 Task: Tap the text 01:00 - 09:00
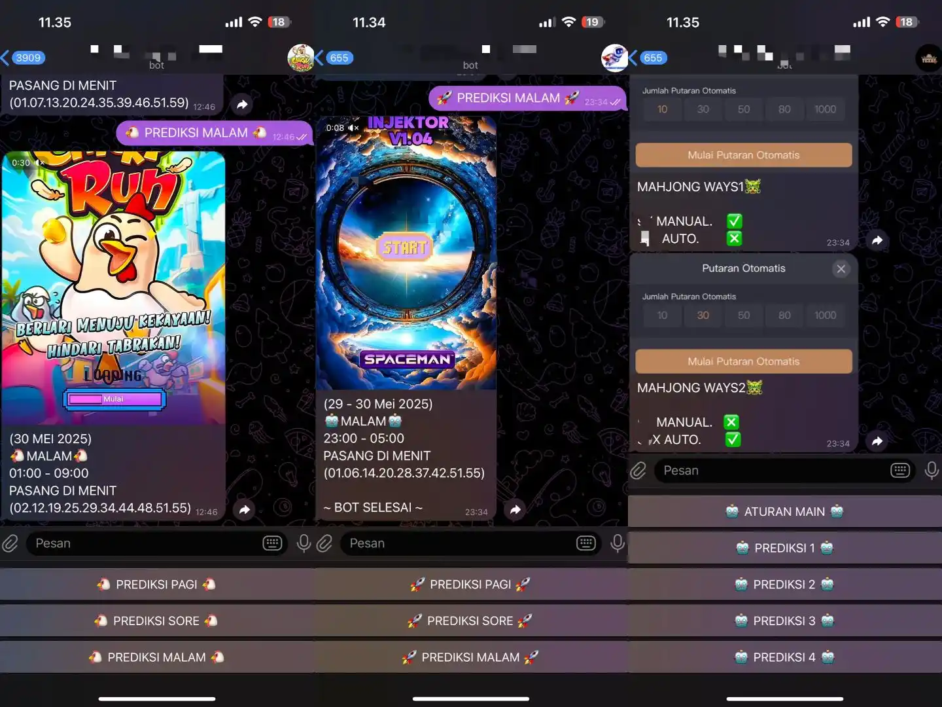[x=49, y=473]
